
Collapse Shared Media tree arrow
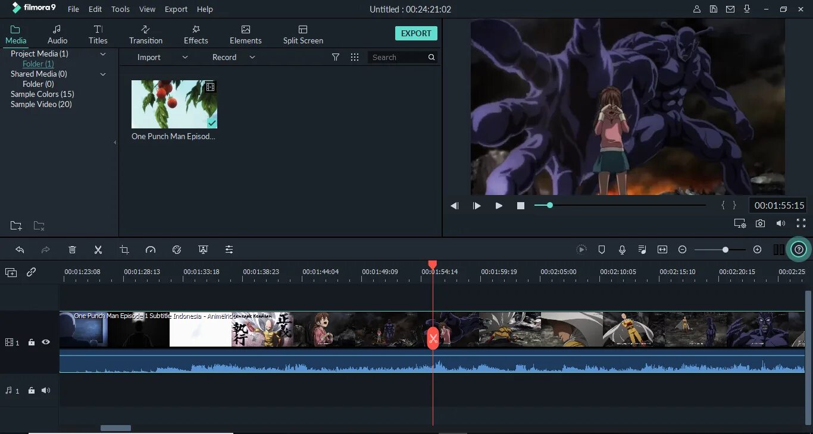(103, 74)
